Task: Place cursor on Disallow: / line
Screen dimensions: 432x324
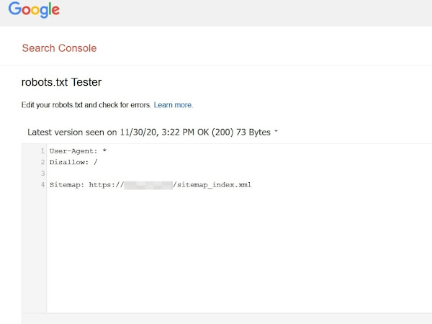Action: [73, 162]
